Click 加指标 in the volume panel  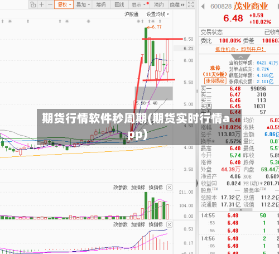tap(138, 188)
